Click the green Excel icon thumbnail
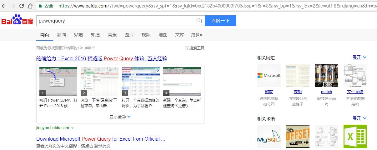 (355, 136)
